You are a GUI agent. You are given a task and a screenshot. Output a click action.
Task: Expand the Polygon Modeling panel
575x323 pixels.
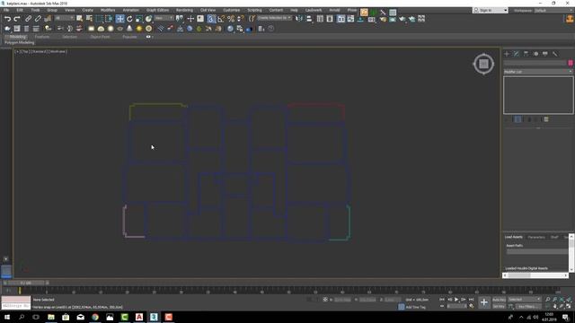(x=20, y=42)
